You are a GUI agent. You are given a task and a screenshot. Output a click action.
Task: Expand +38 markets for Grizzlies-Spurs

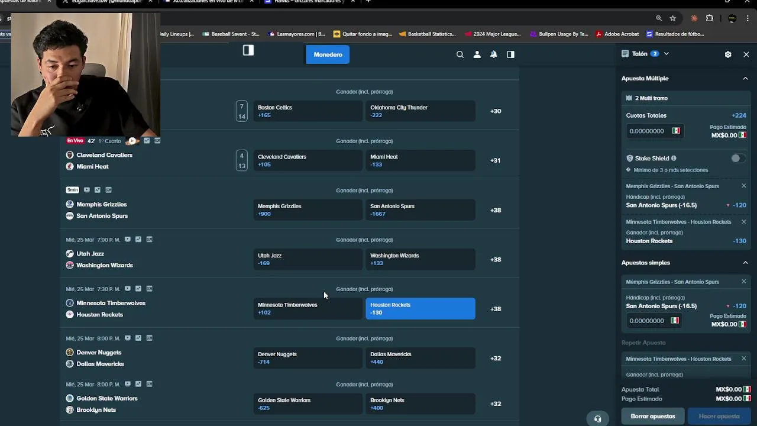pos(496,210)
